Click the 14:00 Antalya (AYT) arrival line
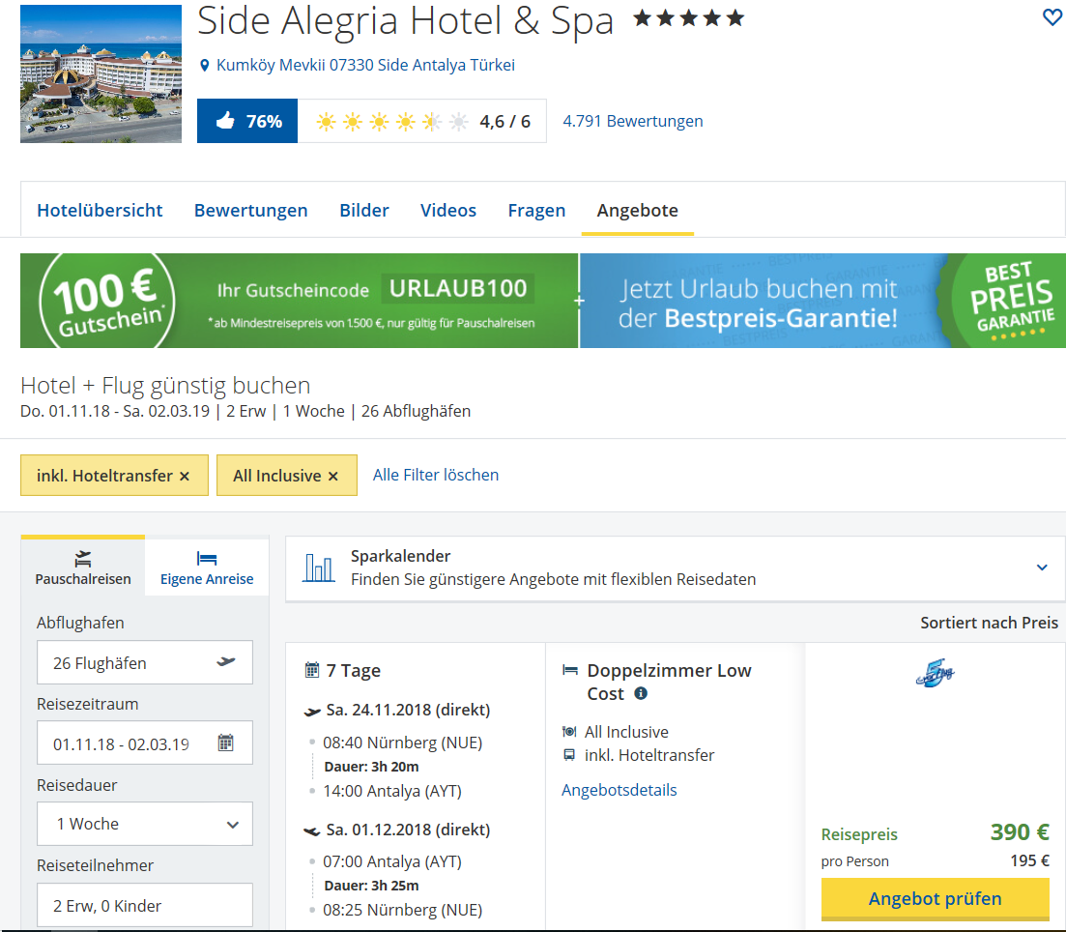 pyautogui.click(x=392, y=791)
